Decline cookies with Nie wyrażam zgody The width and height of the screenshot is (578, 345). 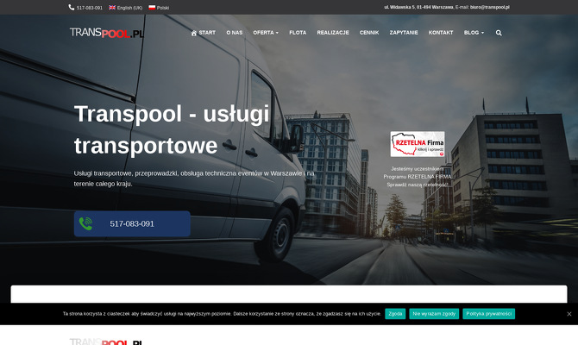434,314
